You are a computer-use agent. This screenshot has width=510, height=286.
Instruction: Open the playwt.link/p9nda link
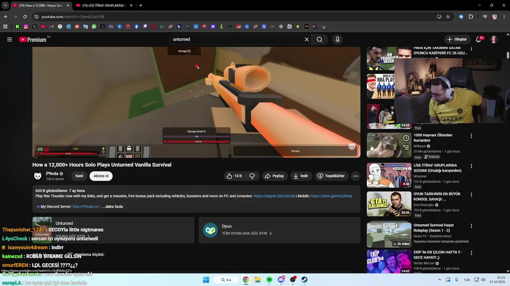point(274,196)
